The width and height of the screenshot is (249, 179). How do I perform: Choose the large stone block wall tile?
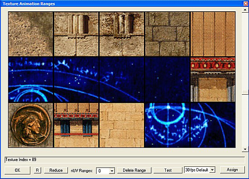pos(168,34)
